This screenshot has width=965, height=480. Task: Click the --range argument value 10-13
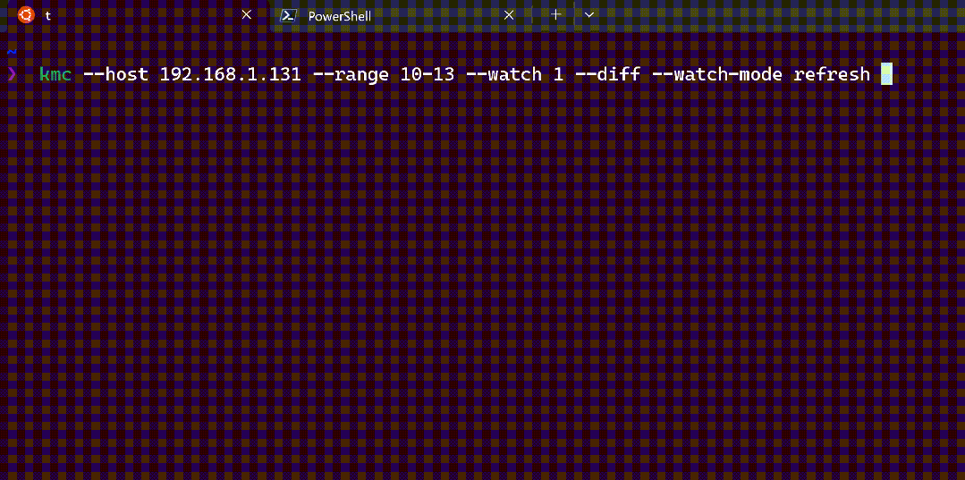(427, 74)
